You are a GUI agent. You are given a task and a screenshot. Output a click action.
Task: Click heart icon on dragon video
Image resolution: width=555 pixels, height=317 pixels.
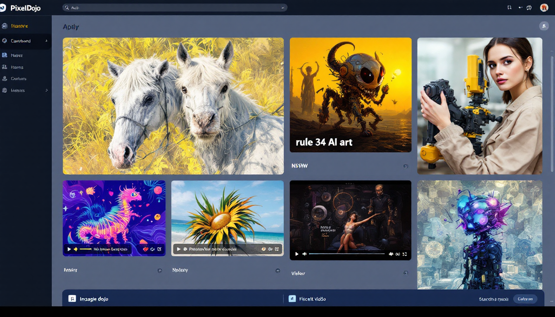(x=145, y=249)
